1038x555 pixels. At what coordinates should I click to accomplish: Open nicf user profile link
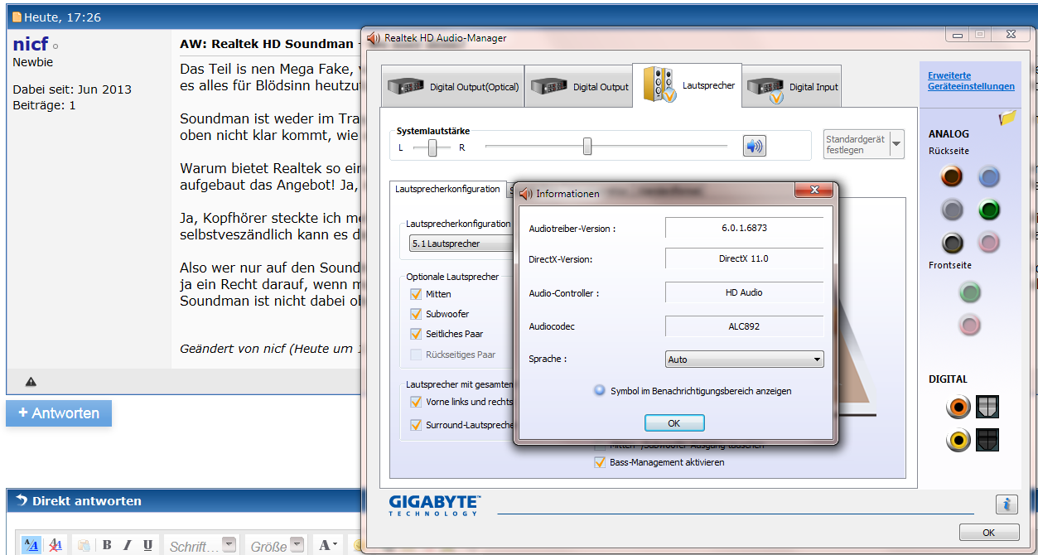tap(31, 44)
